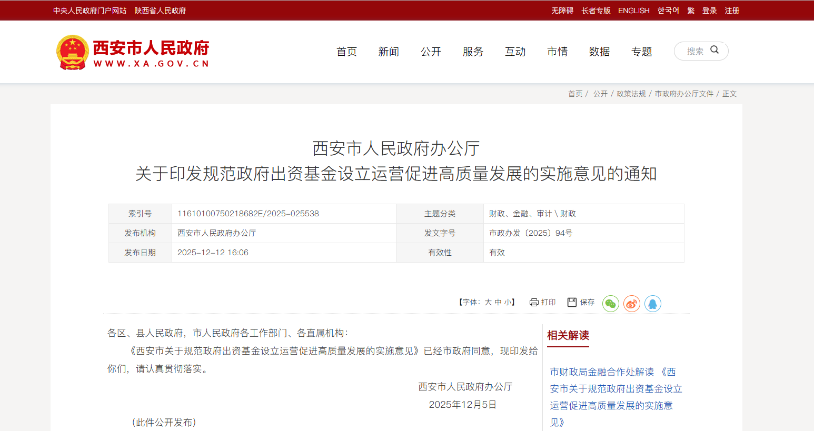The height and width of the screenshot is (431, 814).
Task: Switch to the ENGLISH site version
Action: 633,11
